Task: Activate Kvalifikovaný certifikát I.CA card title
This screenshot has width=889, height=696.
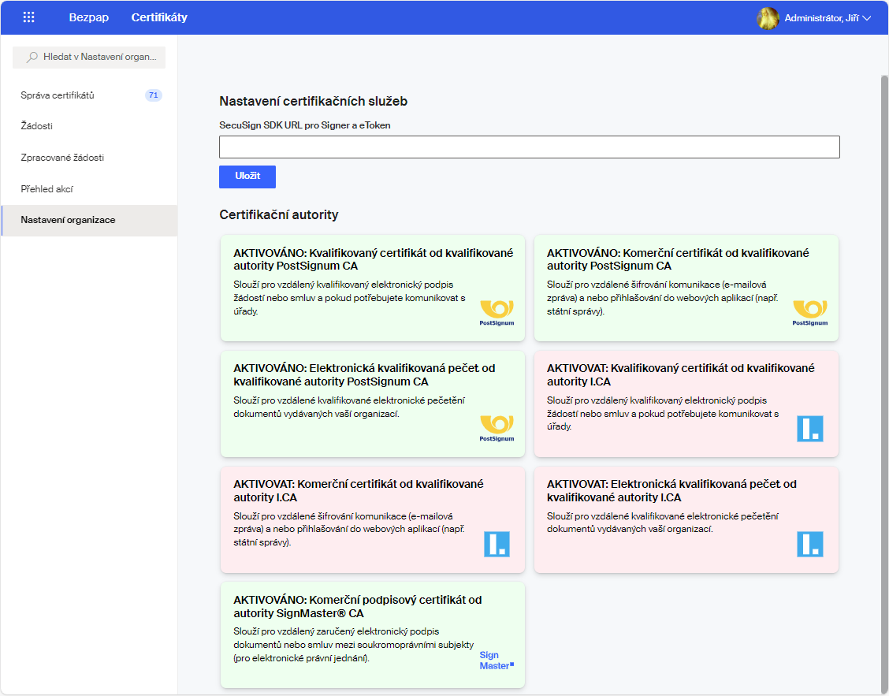Action: point(680,375)
